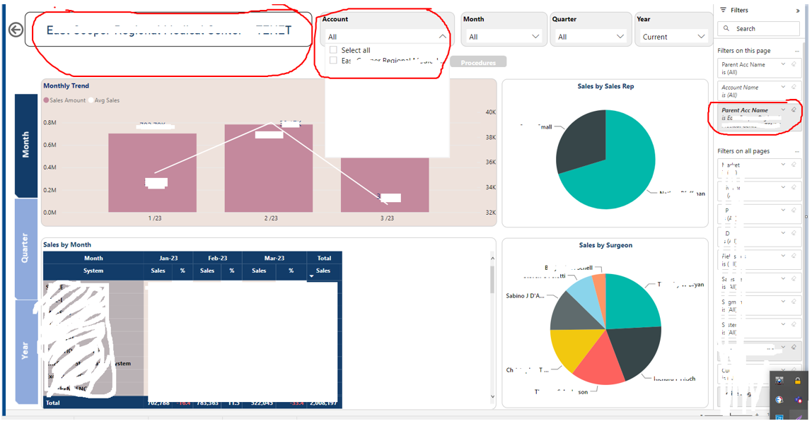Expand the Parent Acc Name is (All) filter card
The width and height of the screenshot is (812, 426).
tap(783, 64)
